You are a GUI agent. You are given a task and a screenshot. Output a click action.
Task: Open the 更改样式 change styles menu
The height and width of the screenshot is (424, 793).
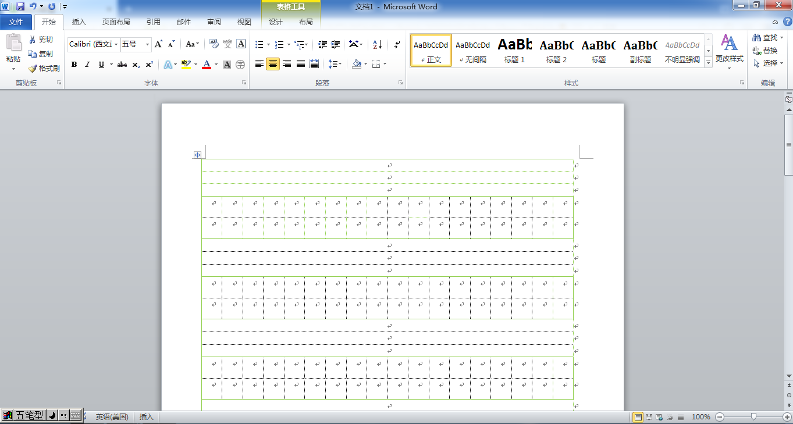click(x=729, y=52)
